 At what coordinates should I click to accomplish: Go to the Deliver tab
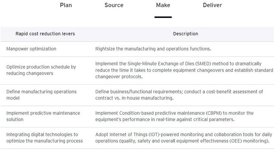point(212,5)
